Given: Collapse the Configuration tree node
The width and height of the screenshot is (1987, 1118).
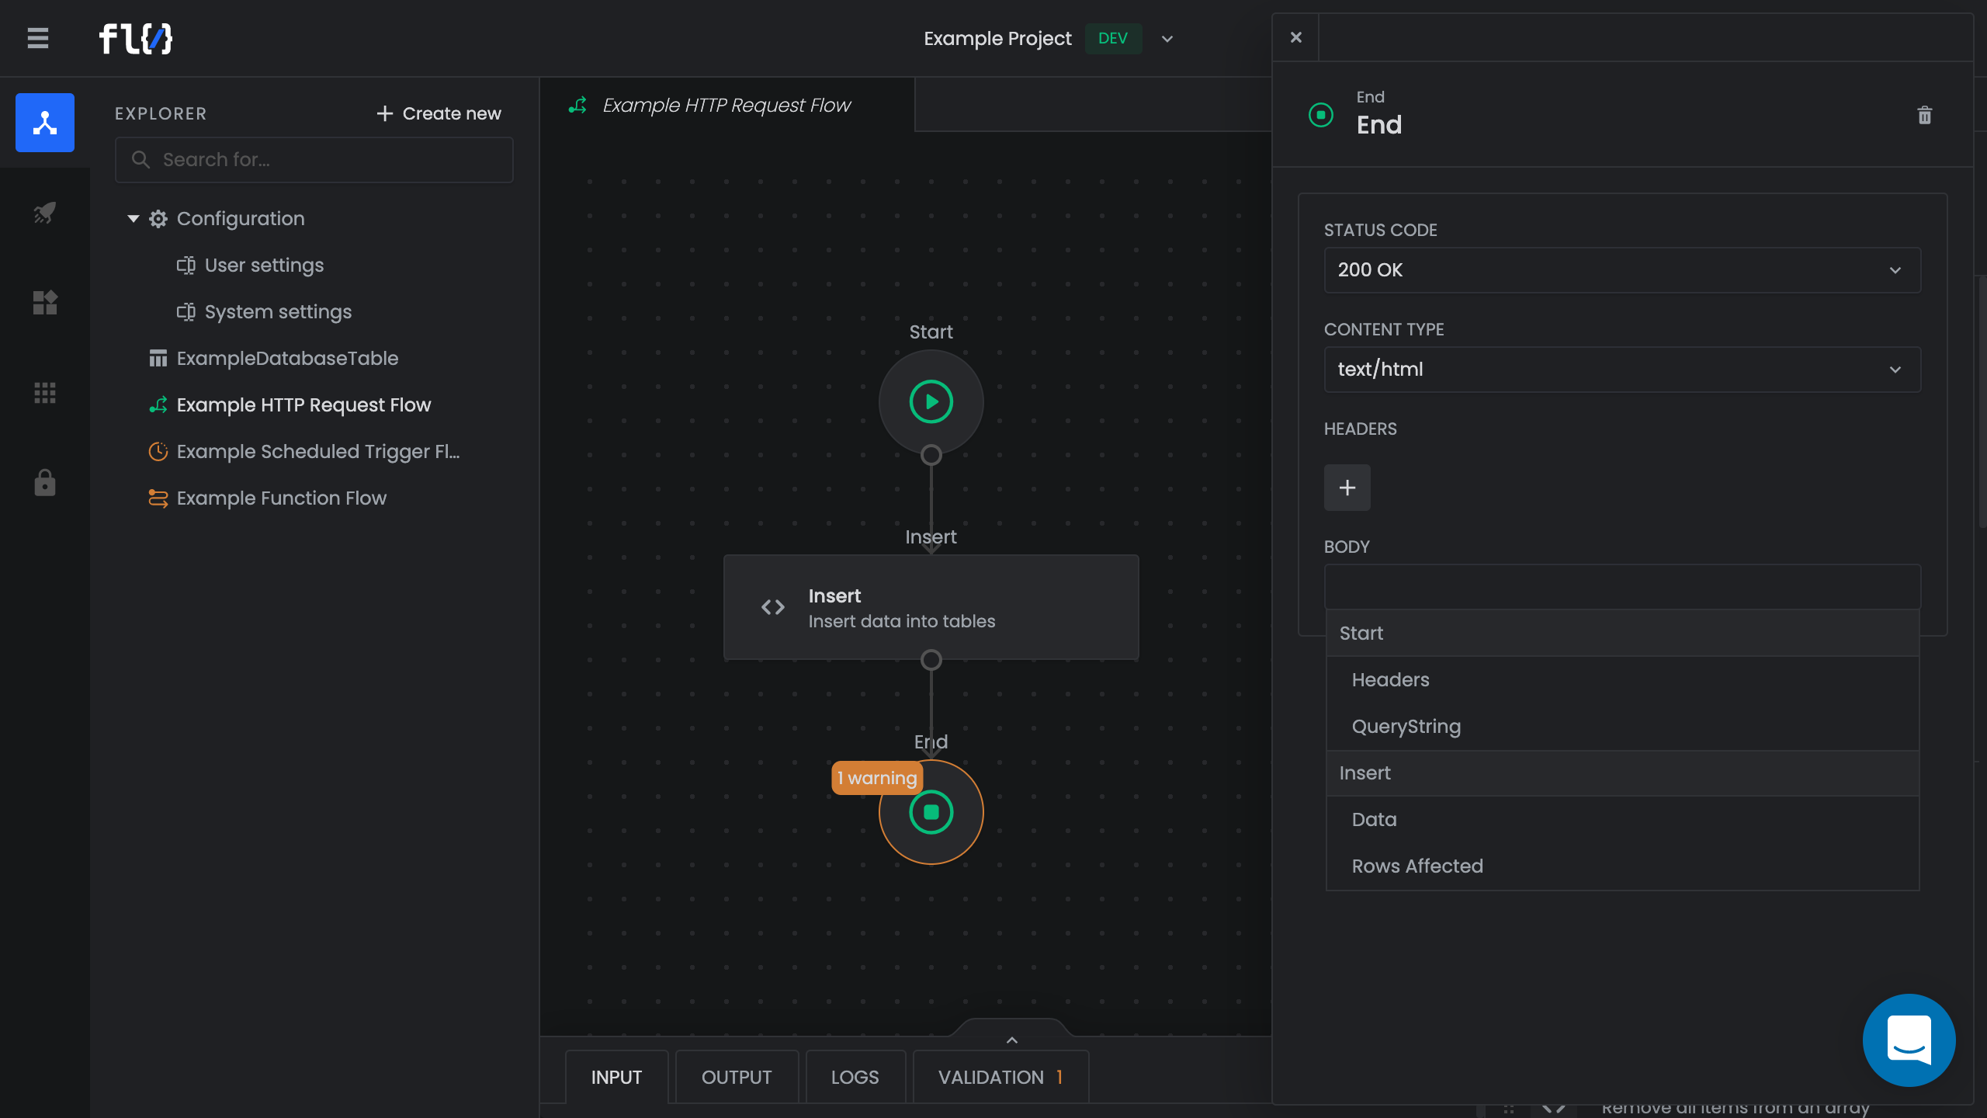Looking at the screenshot, I should (134, 219).
